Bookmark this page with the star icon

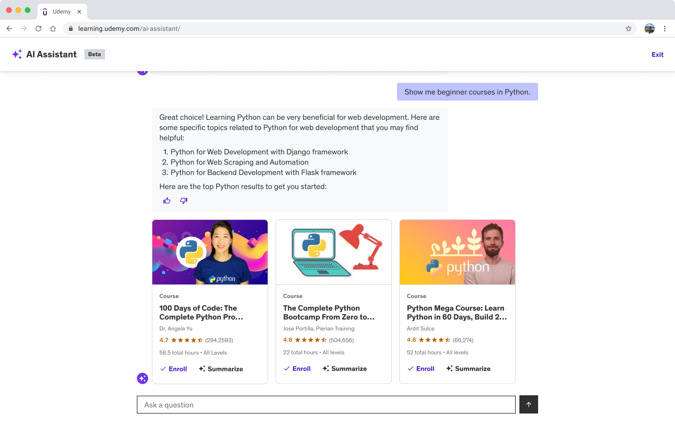click(x=628, y=28)
